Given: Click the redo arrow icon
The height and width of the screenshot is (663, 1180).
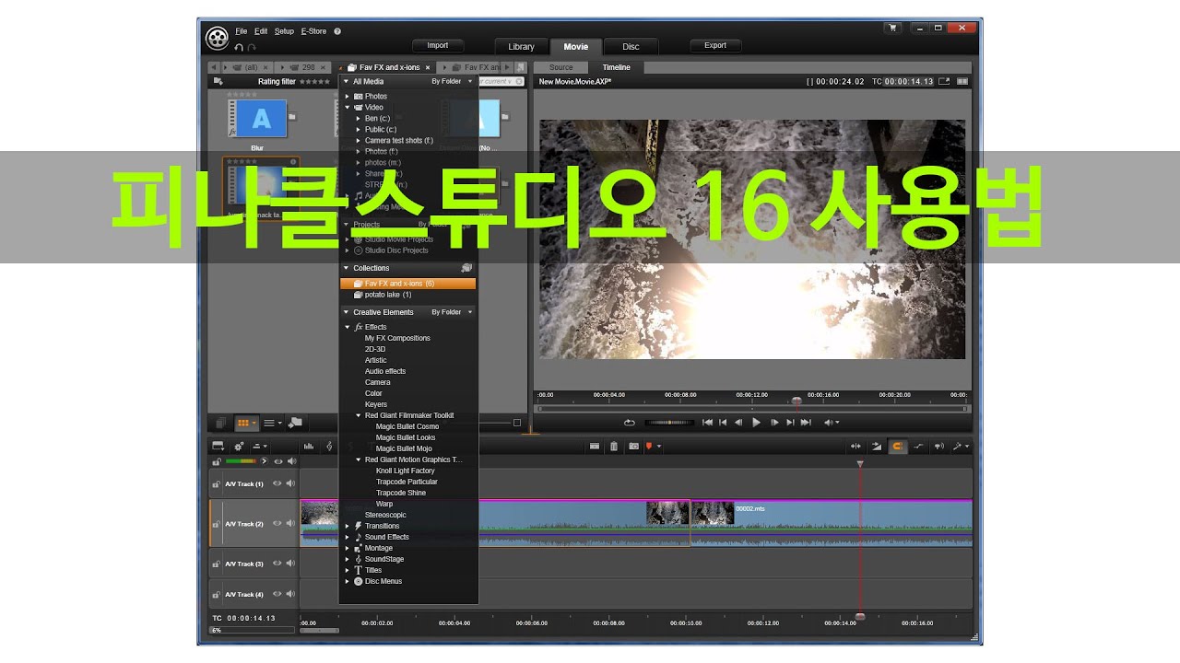Looking at the screenshot, I should click(252, 47).
